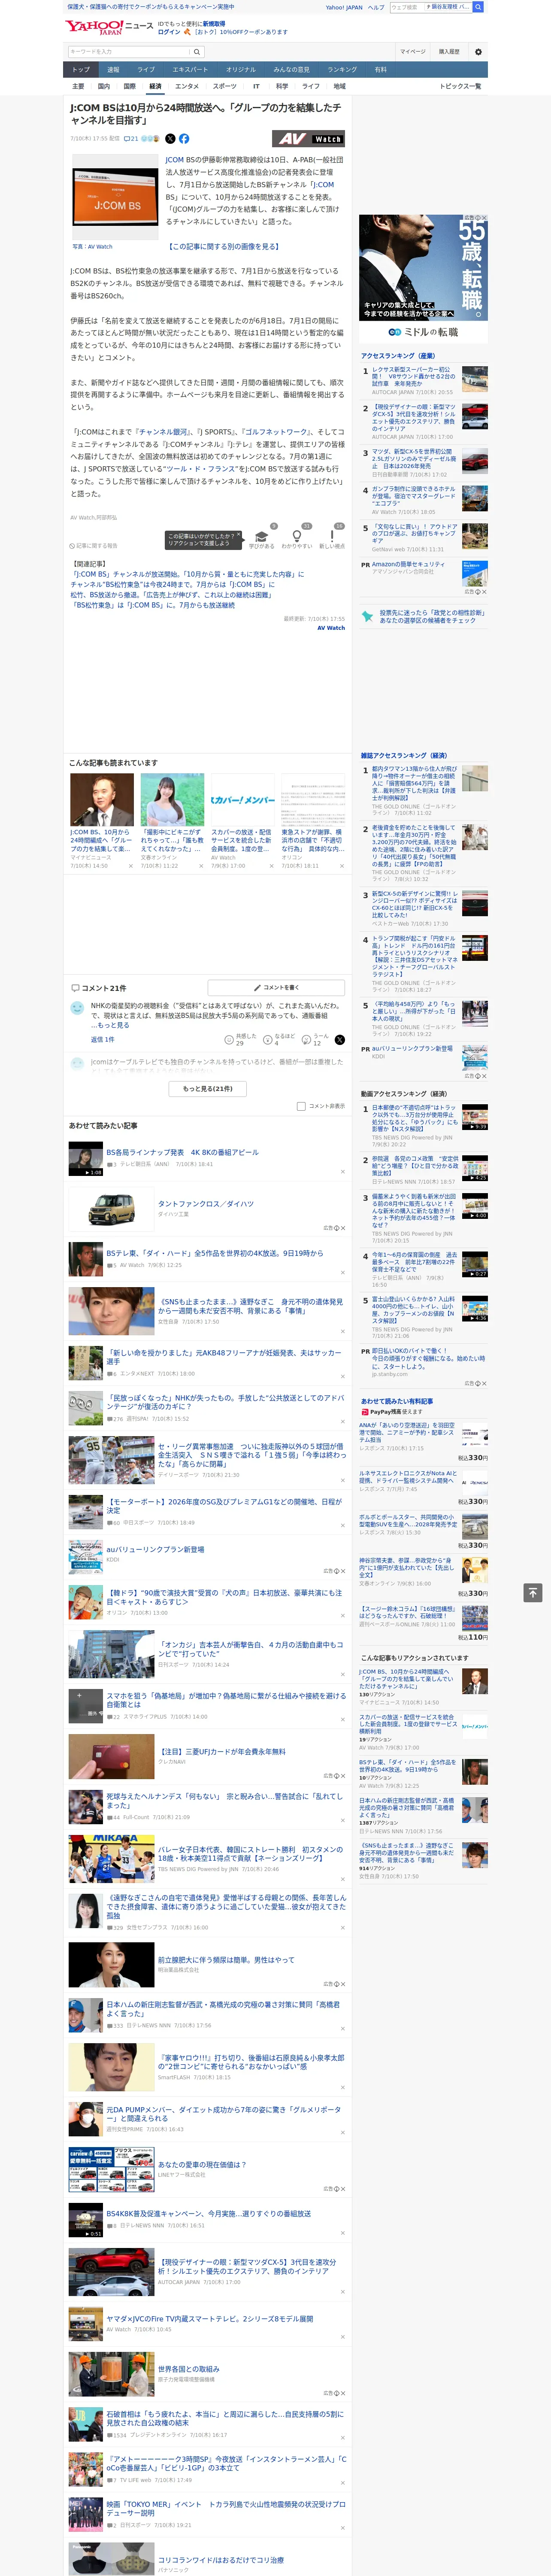
Task: Open the BS各局ラインナップ発表 video thumbnail
Action: point(86,1160)
